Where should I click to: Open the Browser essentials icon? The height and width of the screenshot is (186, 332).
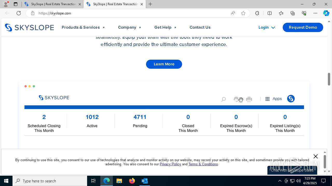click(304, 13)
